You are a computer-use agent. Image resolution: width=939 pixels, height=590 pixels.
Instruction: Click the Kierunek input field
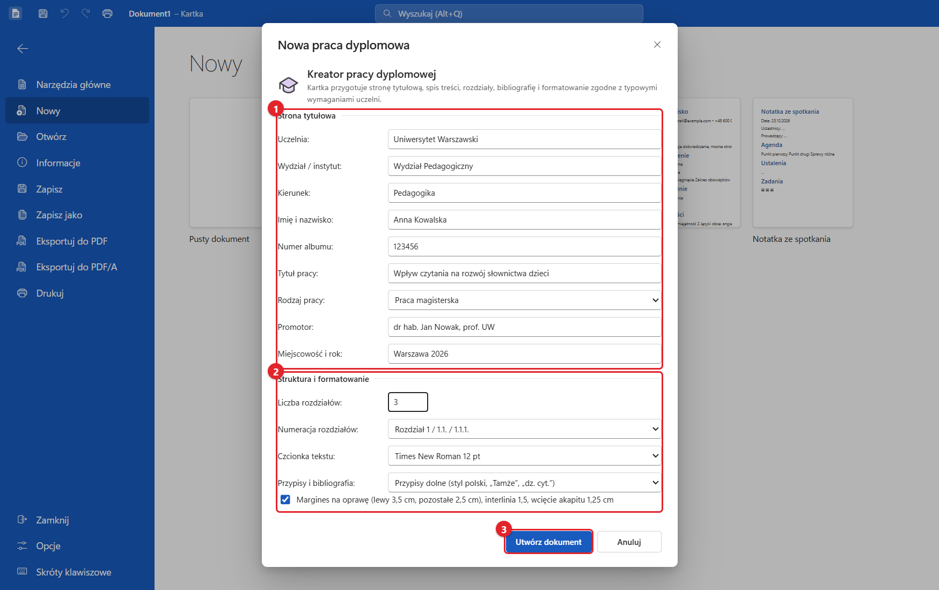524,193
